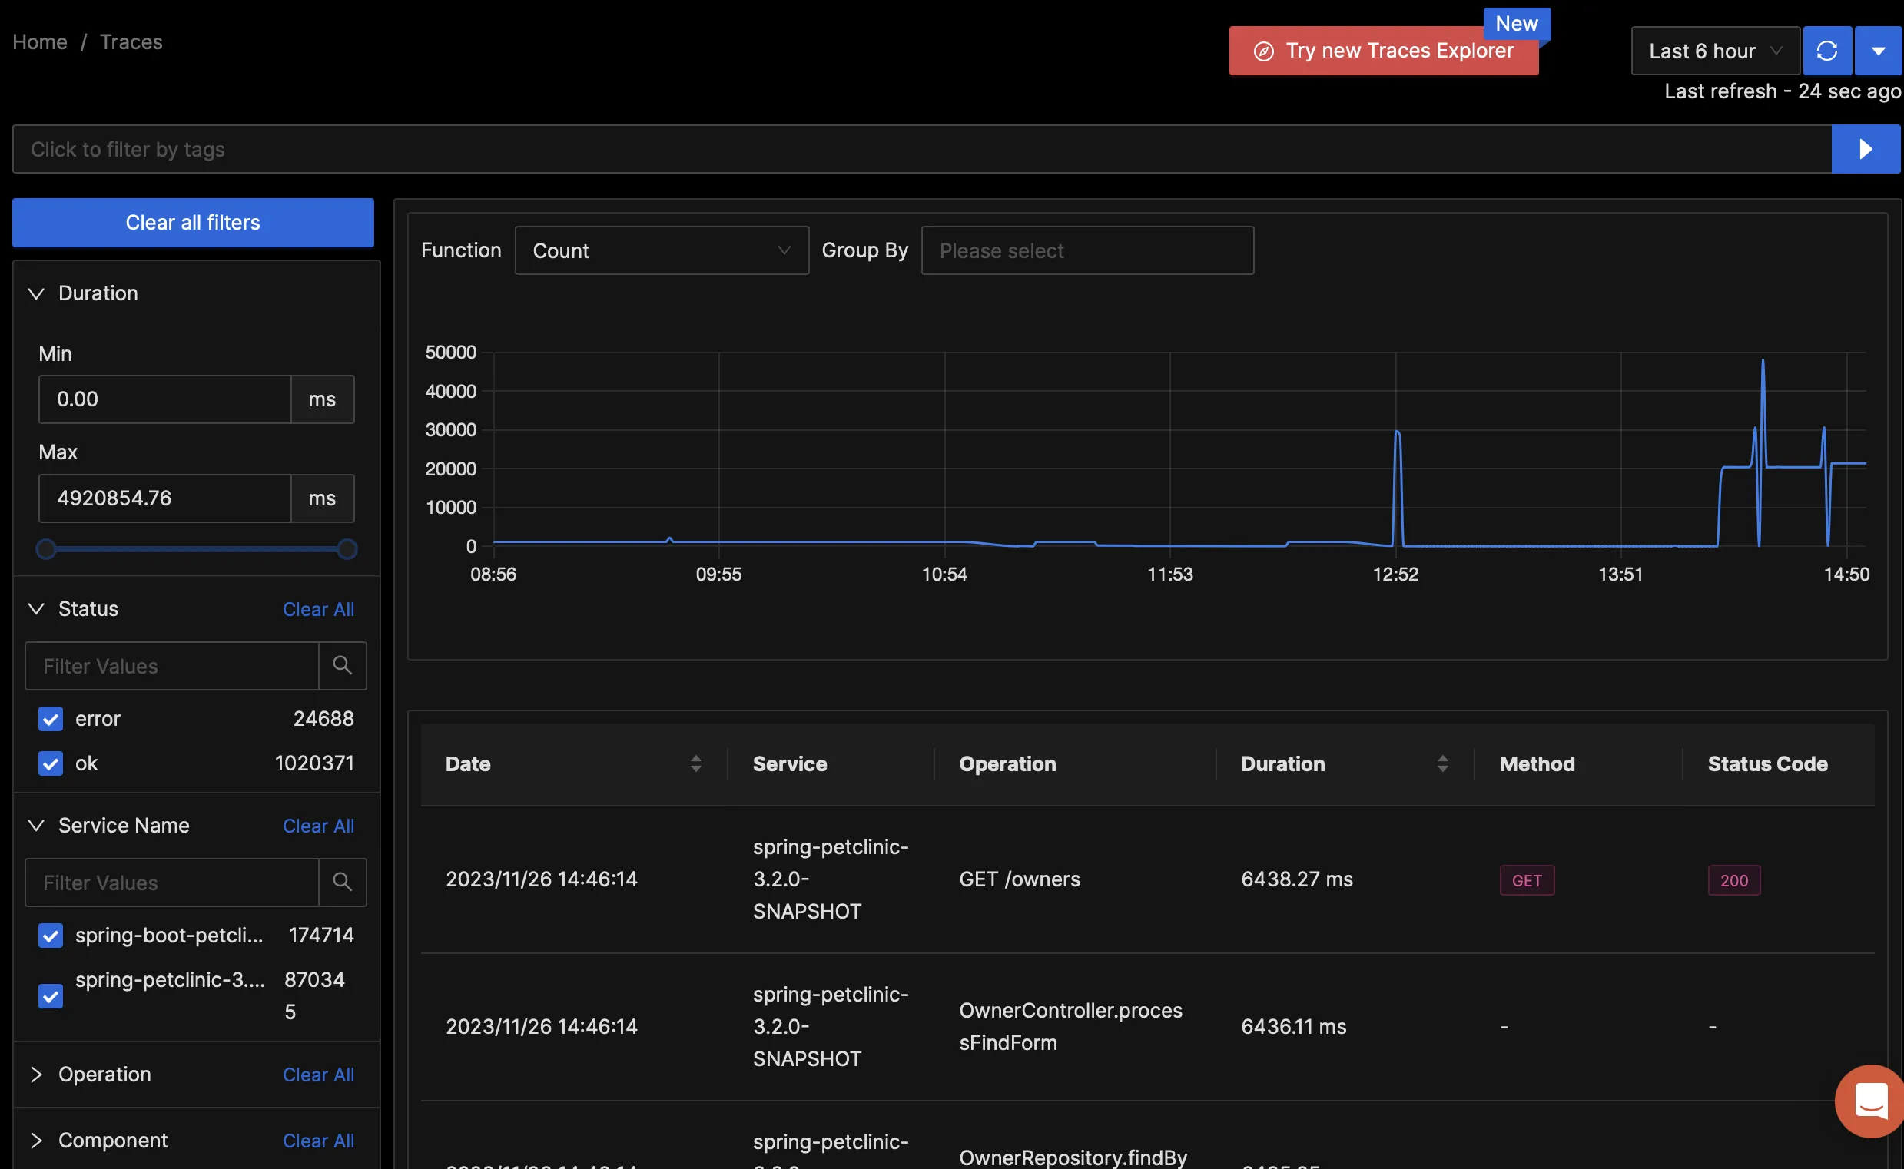The width and height of the screenshot is (1904, 1169).
Task: Click the Status filter search icon
Action: click(343, 666)
